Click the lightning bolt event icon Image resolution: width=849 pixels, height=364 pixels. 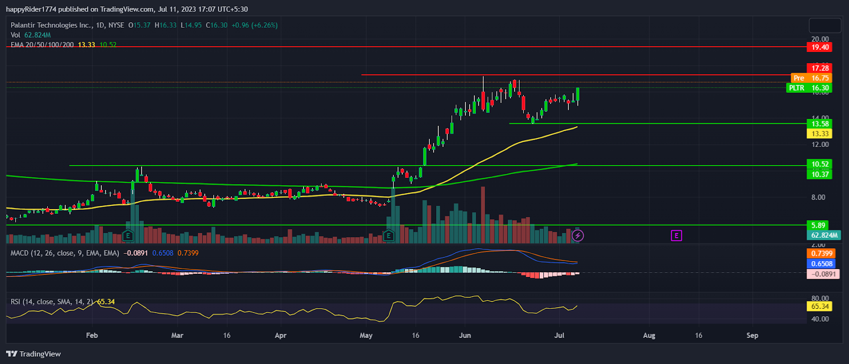[578, 236]
